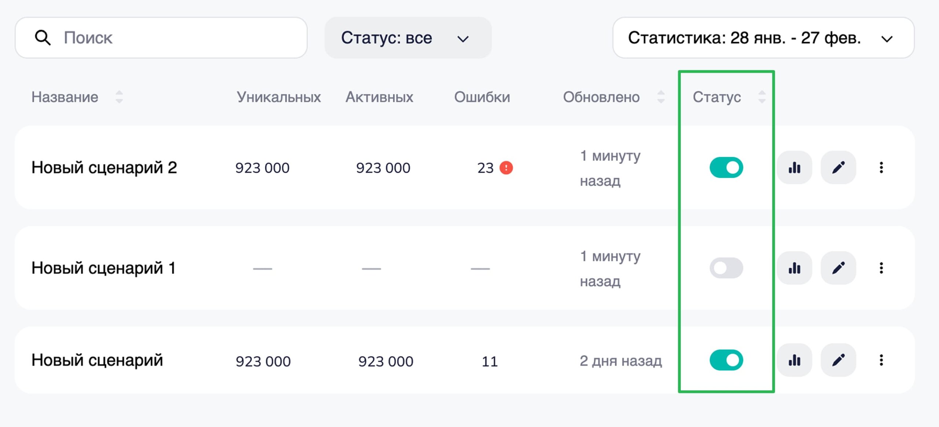Open the Новый сценарий name updated 2 дня назад
The image size is (939, 427).
tap(97, 360)
